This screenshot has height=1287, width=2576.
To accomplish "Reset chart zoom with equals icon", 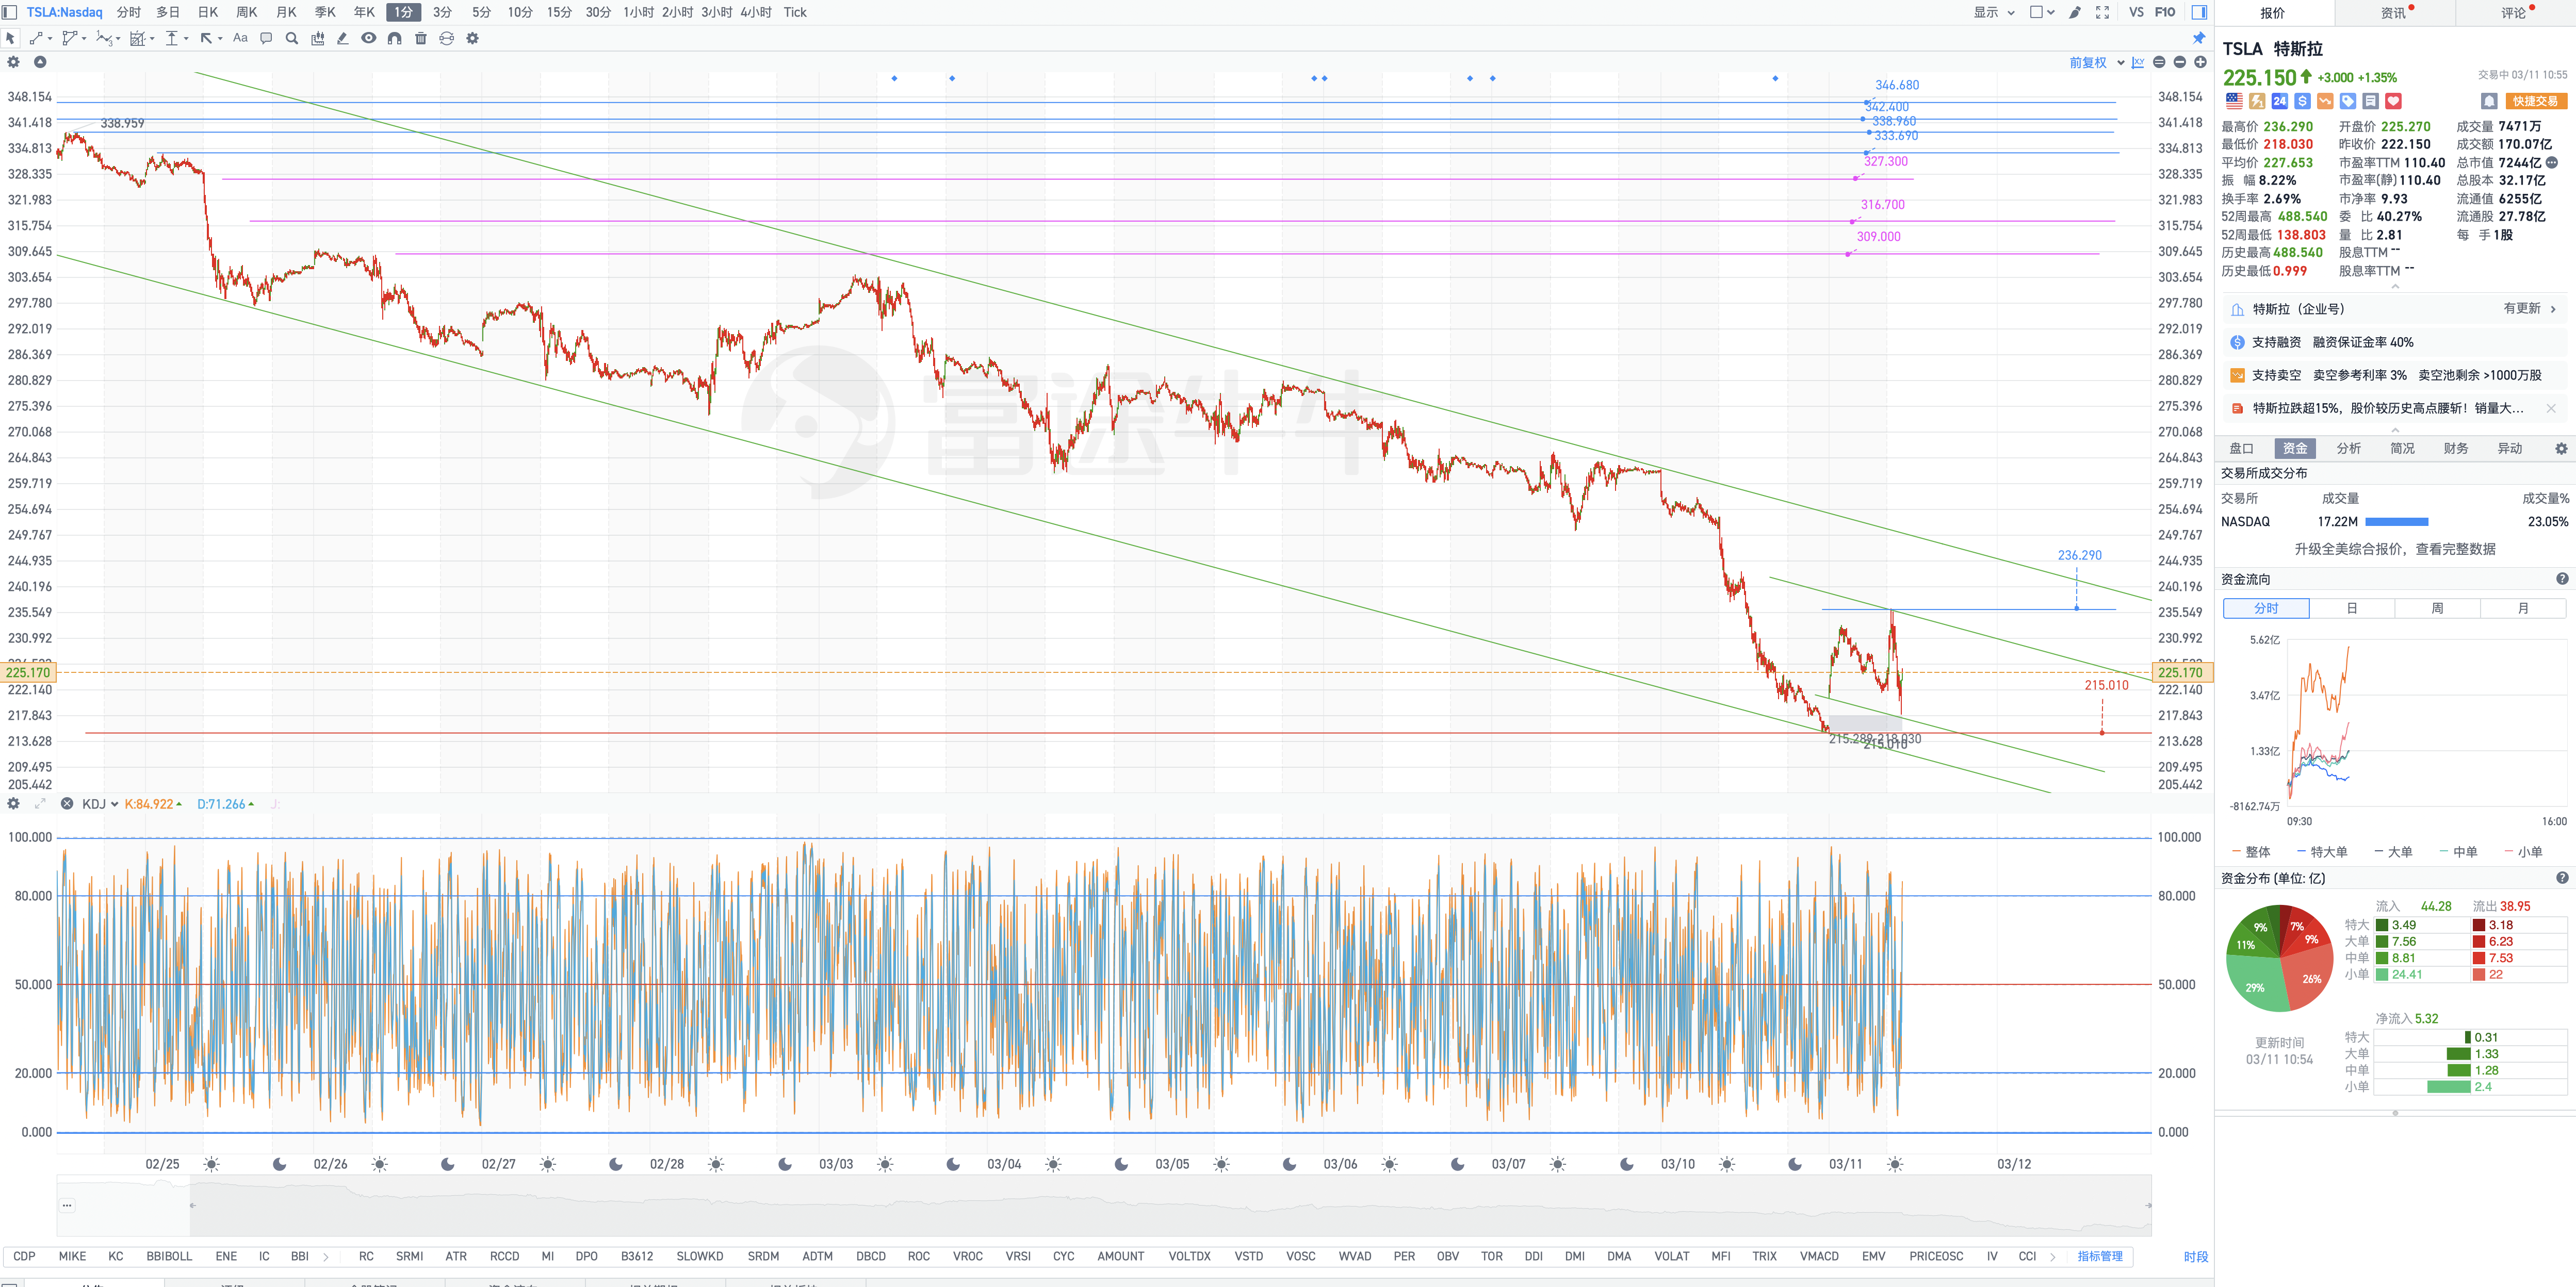I will tap(2159, 62).
